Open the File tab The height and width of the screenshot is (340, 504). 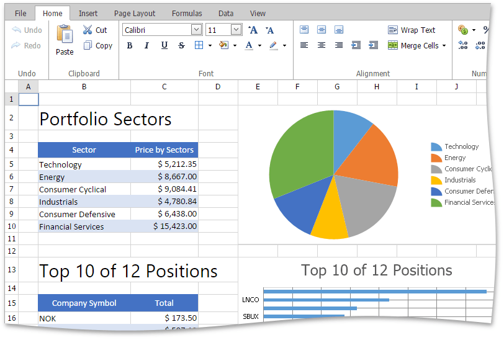(x=20, y=14)
